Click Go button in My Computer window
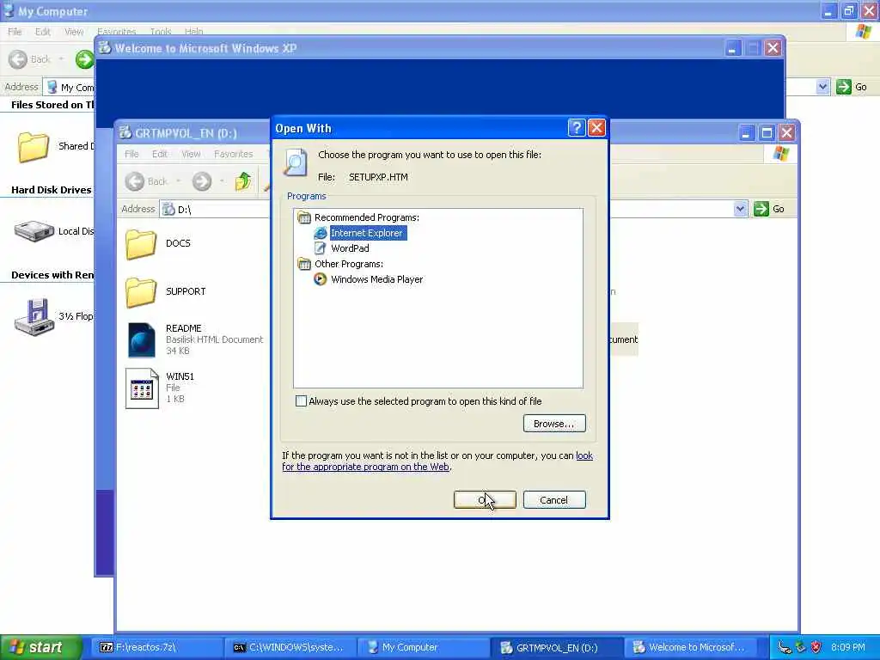 852,87
